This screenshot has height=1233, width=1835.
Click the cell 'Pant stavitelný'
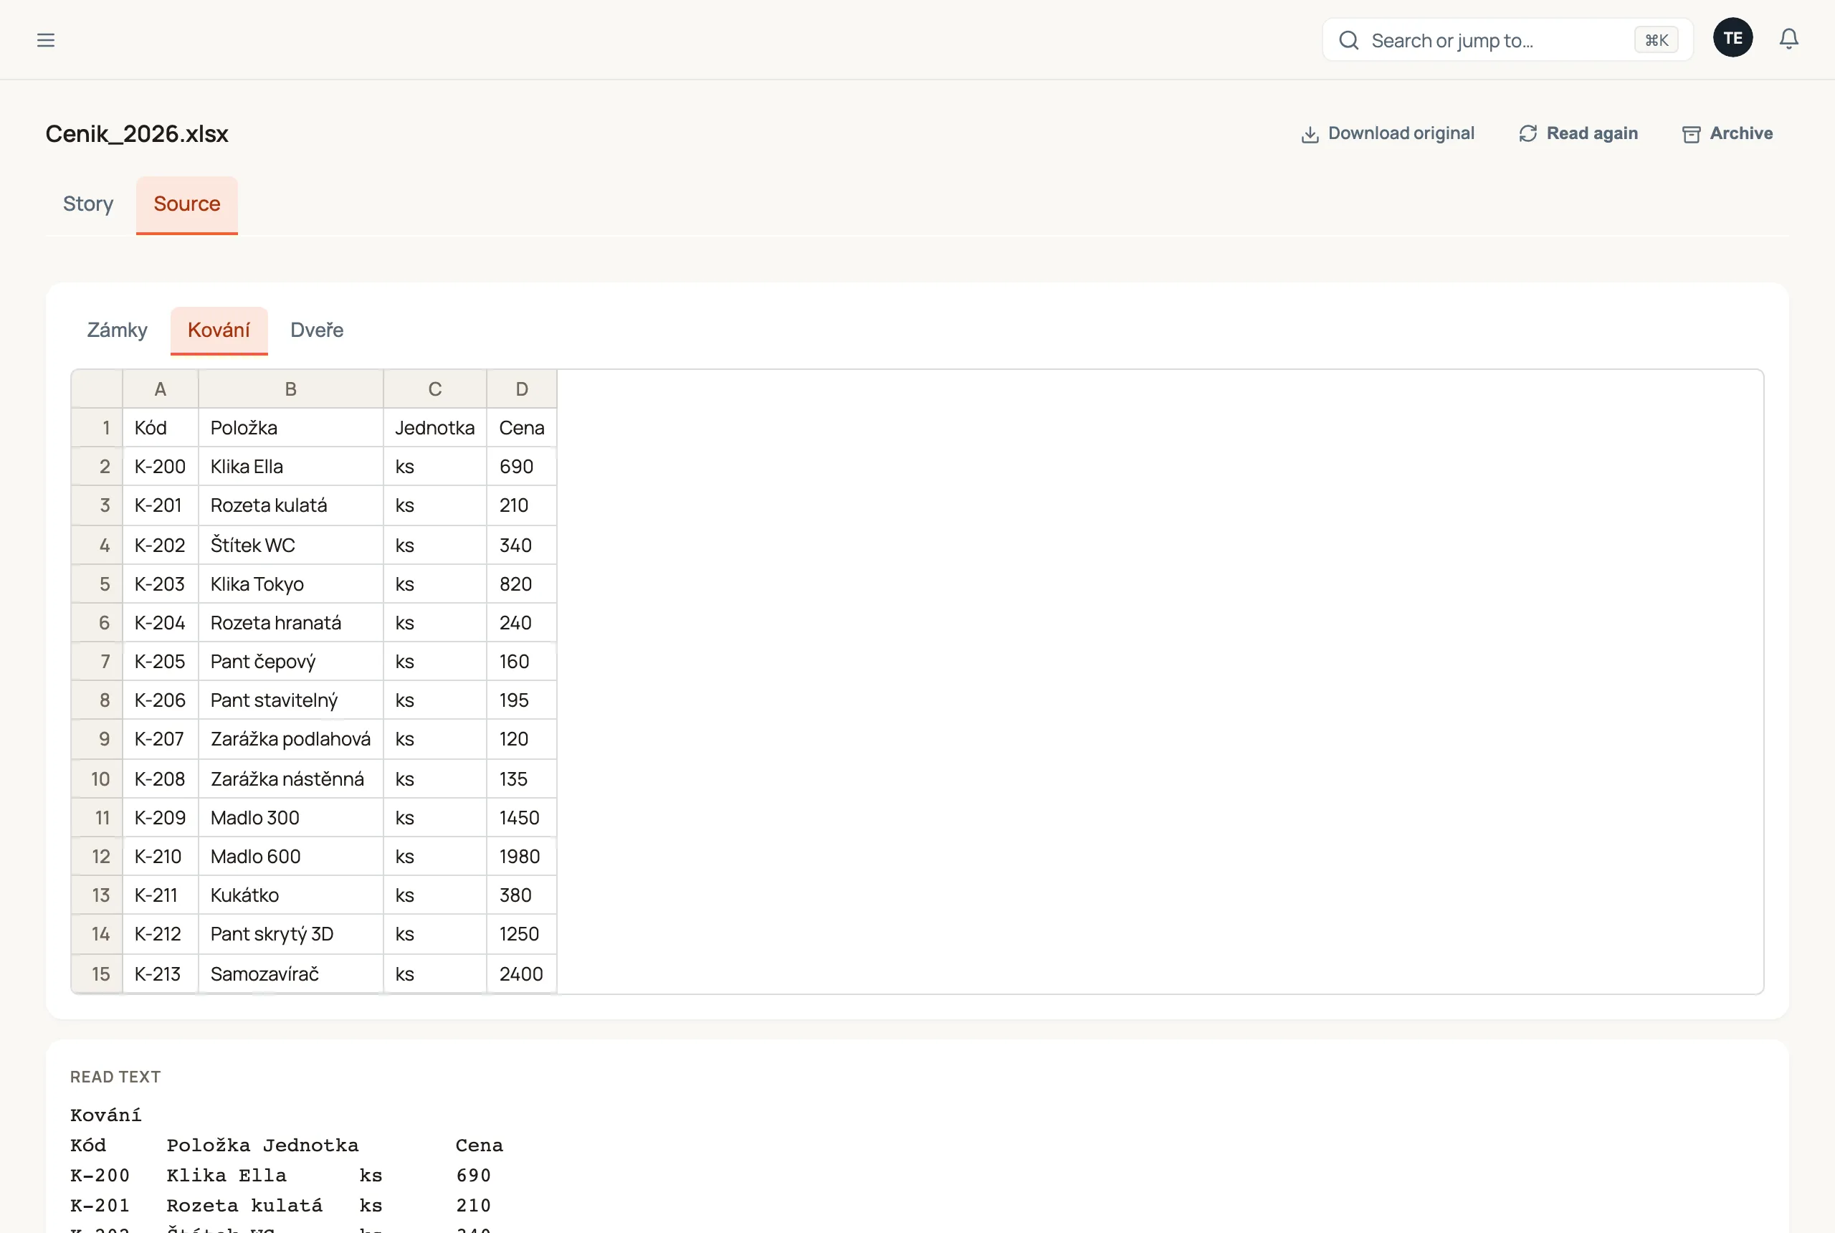point(291,700)
